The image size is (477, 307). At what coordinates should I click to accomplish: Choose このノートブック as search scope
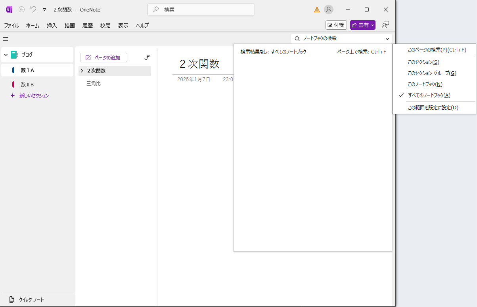click(x=425, y=84)
